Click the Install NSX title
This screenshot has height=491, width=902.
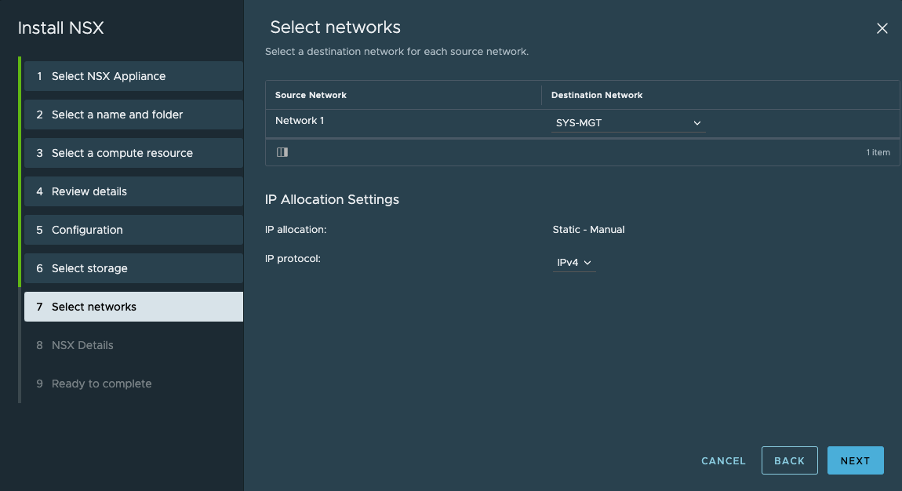tap(61, 28)
